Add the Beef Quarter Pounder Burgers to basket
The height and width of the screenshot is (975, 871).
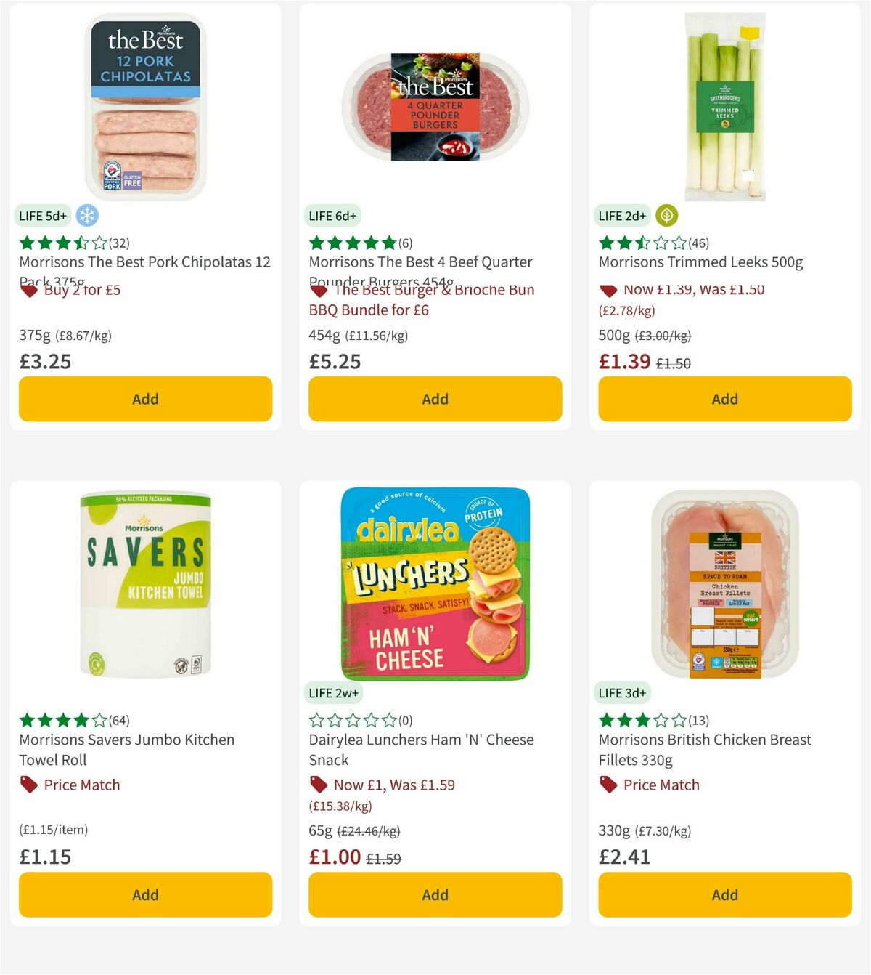pos(435,399)
